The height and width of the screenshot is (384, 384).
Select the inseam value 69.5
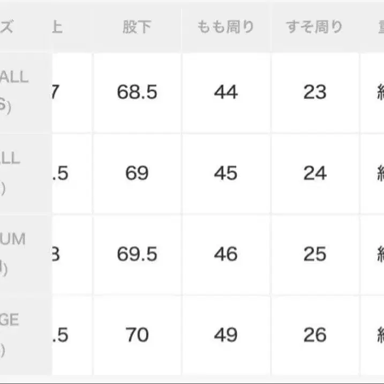click(137, 254)
